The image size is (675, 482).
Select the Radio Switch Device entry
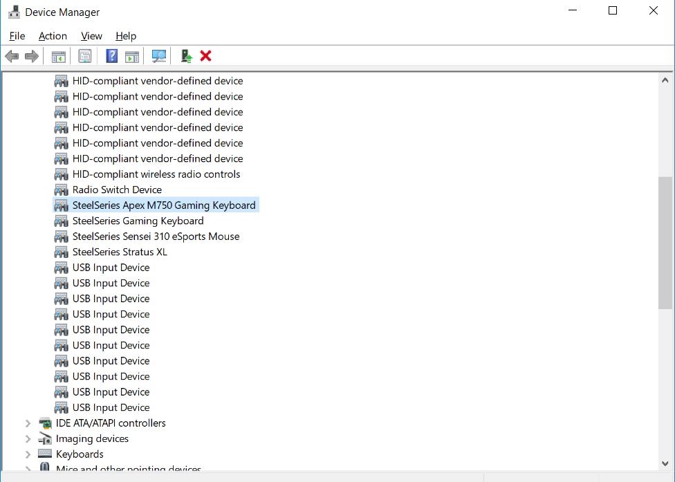pos(117,189)
